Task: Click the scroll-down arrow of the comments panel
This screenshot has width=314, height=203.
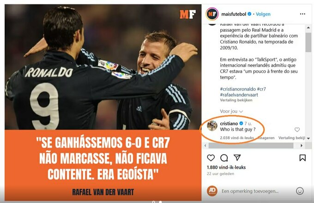Action: pos(308,138)
